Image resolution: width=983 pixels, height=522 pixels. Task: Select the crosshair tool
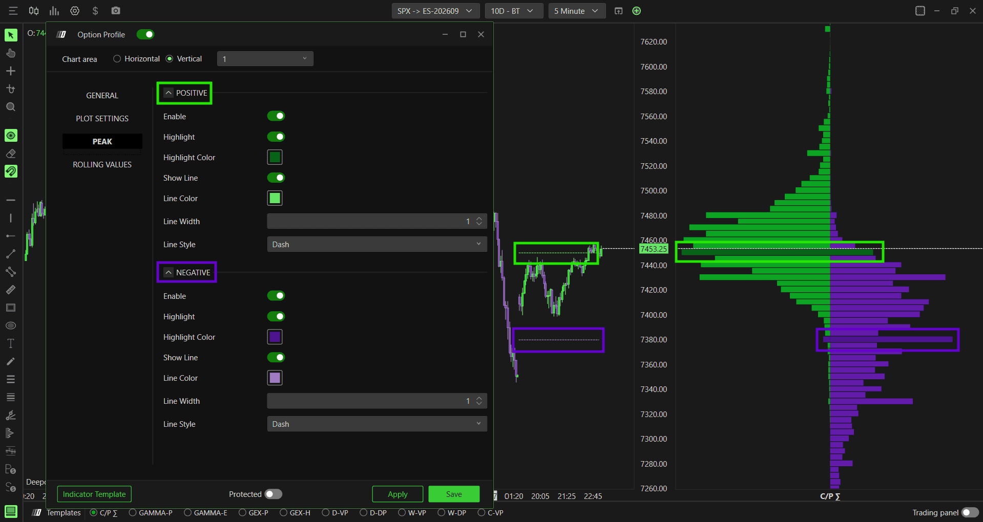(x=11, y=71)
